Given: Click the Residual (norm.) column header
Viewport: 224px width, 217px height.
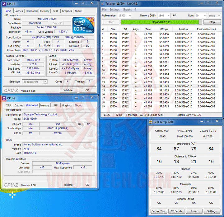Looking at the screenshot, I should [206, 29].
